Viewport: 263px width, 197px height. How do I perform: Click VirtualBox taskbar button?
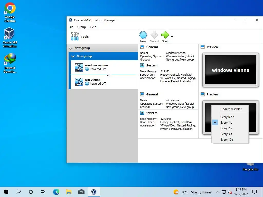tap(94, 192)
